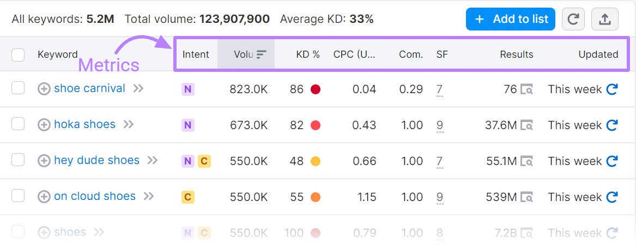Expand the double chevron next to on cloud shoes
Image resolution: width=636 pixels, height=250 pixels.
(149, 196)
